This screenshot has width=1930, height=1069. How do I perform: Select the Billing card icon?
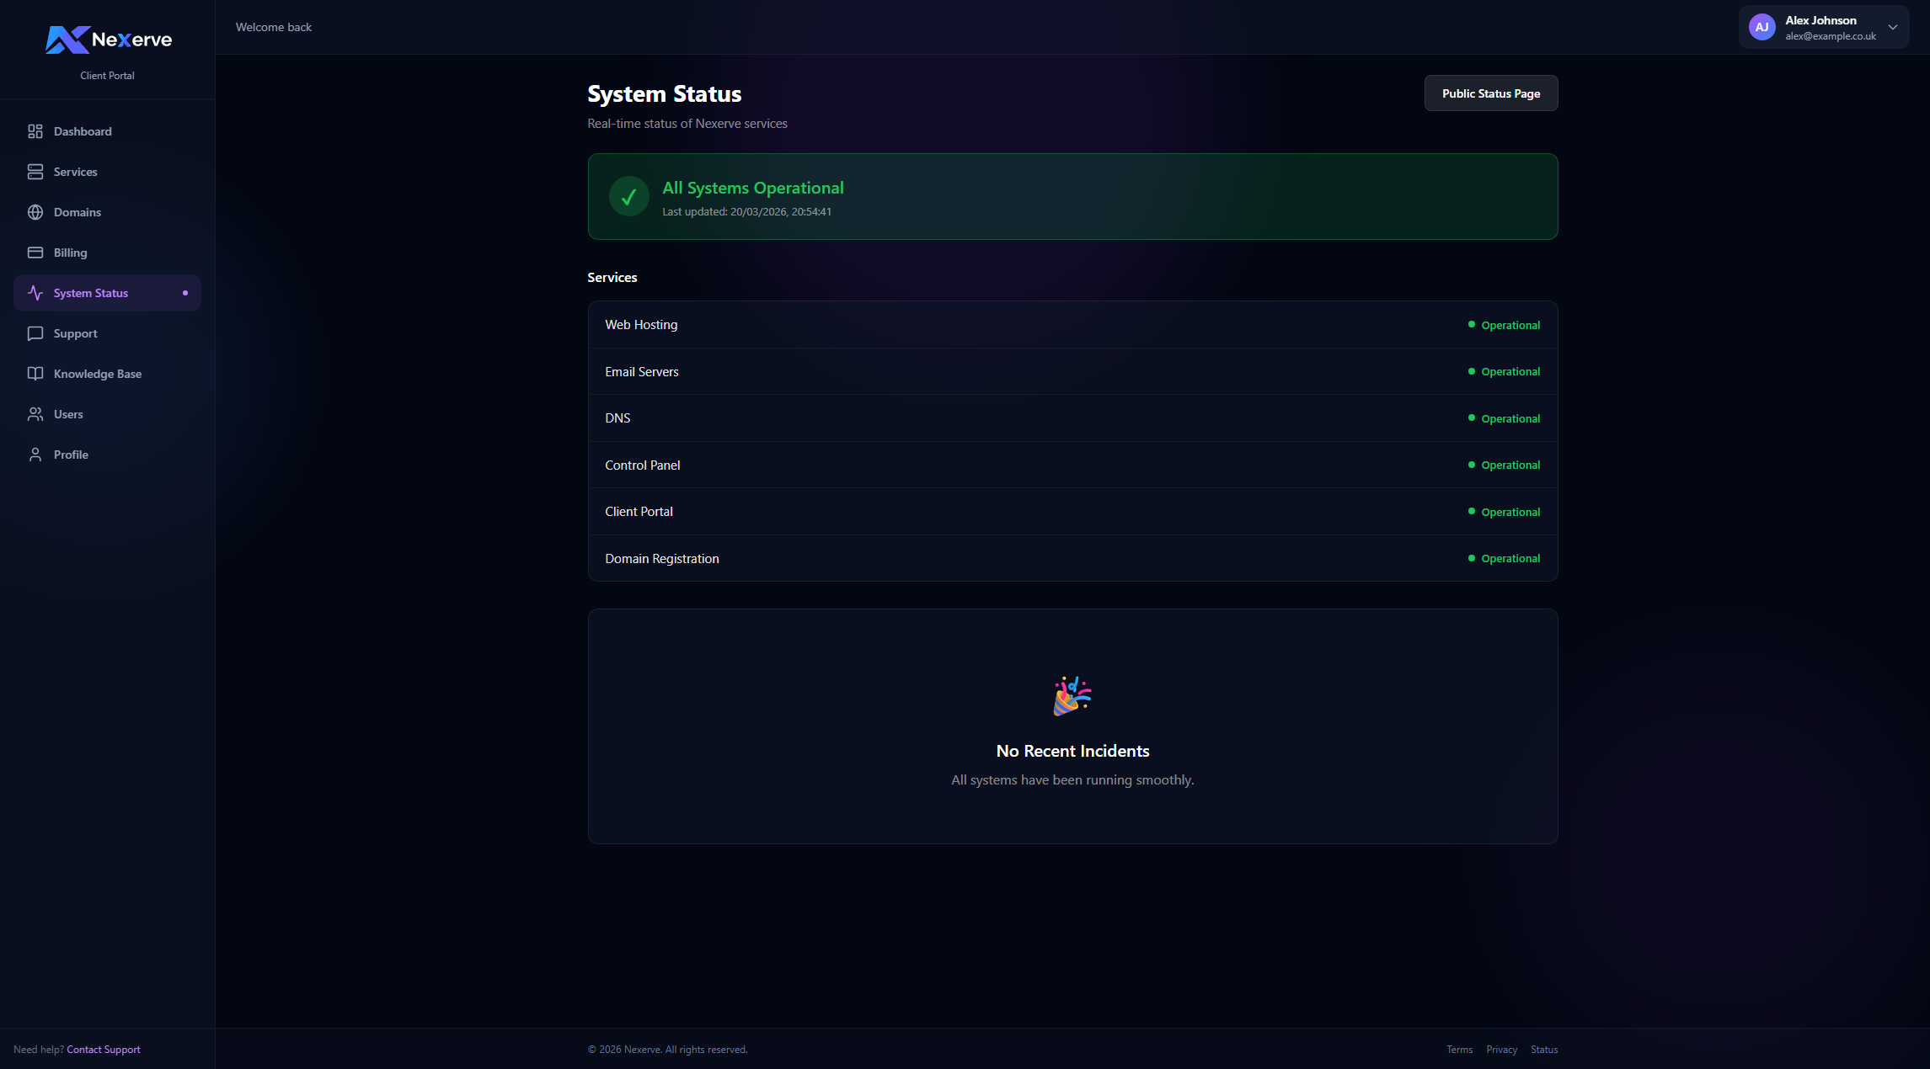35,253
